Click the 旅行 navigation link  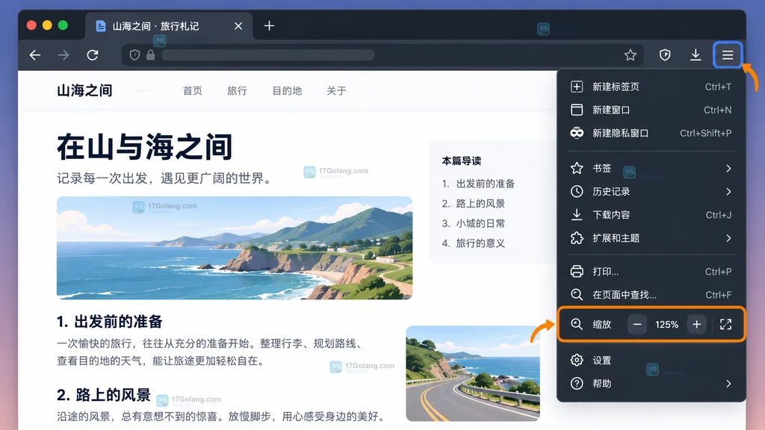point(237,90)
